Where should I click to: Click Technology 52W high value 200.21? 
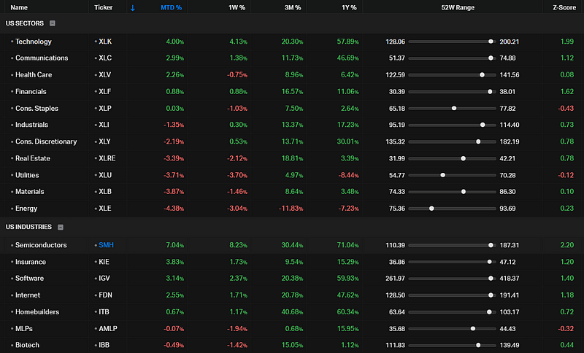pyautogui.click(x=509, y=42)
